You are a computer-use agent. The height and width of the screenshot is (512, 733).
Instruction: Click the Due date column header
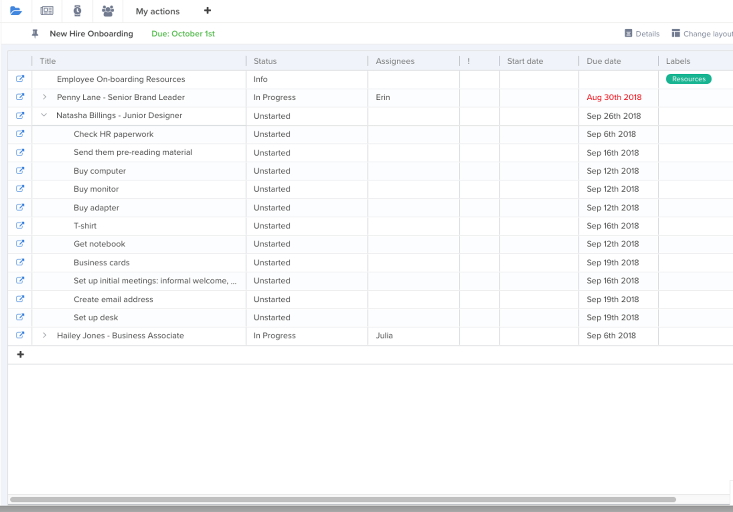(x=604, y=61)
